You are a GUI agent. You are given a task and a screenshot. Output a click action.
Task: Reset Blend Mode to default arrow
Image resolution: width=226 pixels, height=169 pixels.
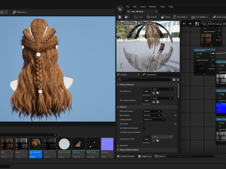176,115
